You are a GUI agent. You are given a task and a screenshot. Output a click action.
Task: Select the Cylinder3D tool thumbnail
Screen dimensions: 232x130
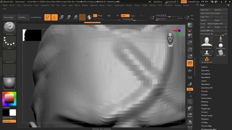221,53
